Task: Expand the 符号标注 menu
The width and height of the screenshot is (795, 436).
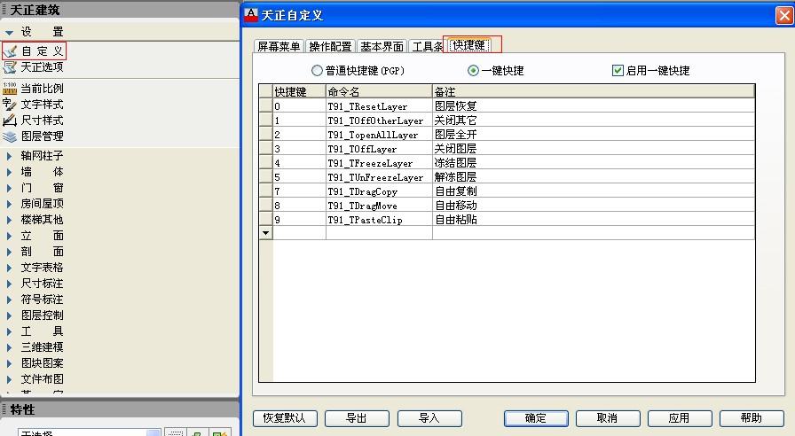Action: tap(9, 300)
